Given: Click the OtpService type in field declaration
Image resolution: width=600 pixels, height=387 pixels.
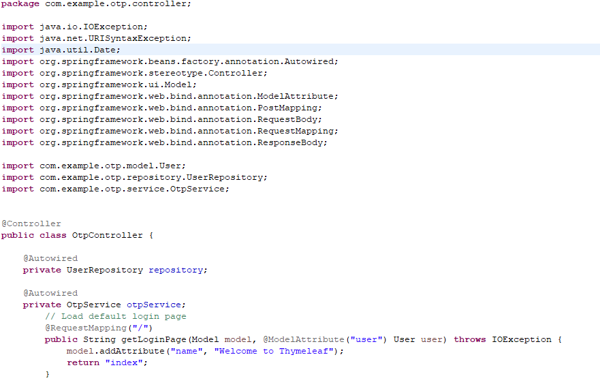Looking at the screenshot, I should [x=94, y=305].
